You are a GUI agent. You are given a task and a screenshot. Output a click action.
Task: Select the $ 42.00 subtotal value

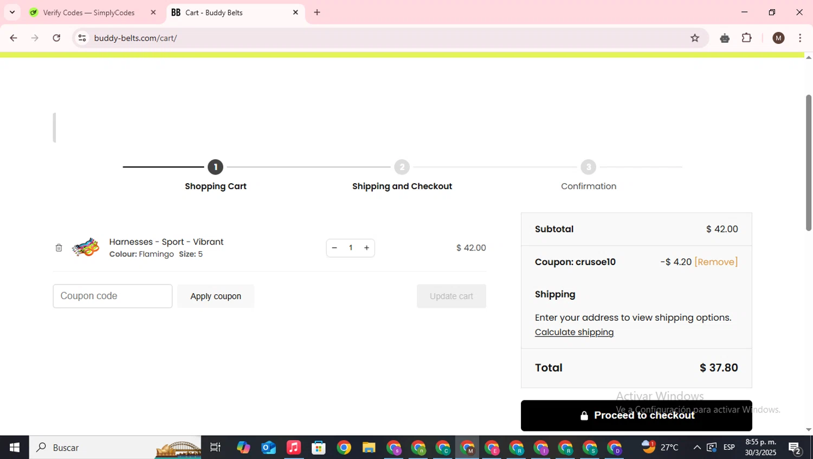click(x=722, y=229)
